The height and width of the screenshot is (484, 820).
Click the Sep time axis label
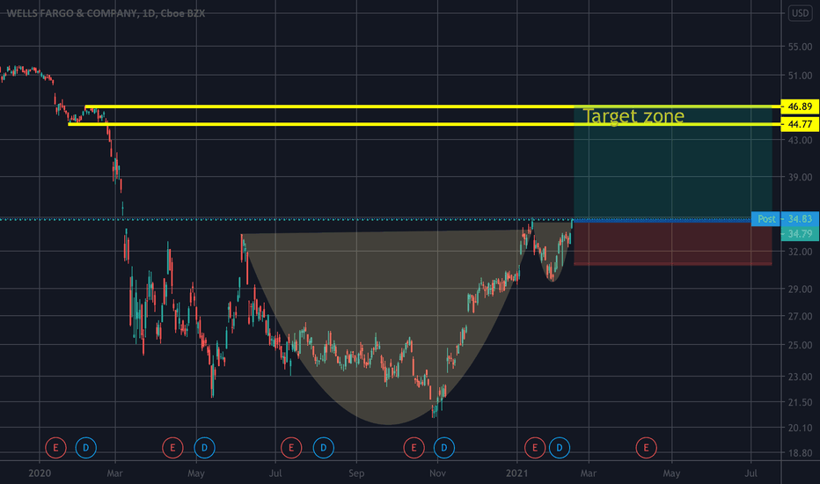(x=356, y=473)
